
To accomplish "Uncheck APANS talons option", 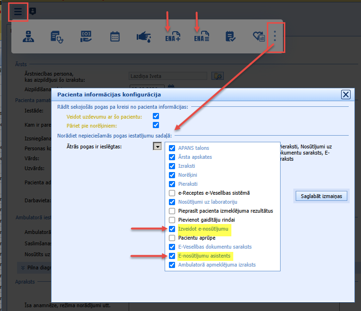I will 172,148.
